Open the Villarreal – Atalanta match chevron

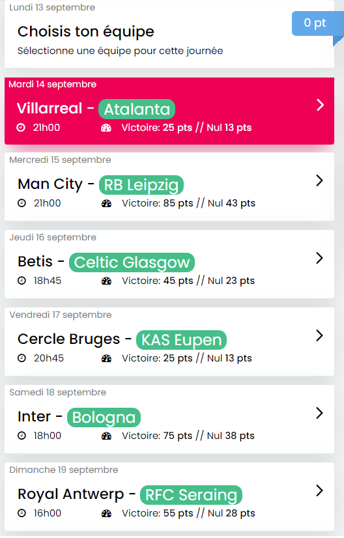pyautogui.click(x=320, y=105)
